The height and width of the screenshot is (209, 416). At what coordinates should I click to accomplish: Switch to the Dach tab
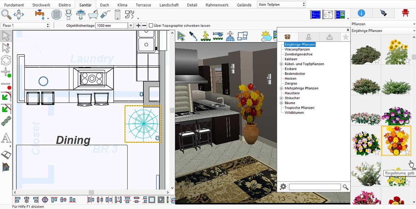[104, 5]
